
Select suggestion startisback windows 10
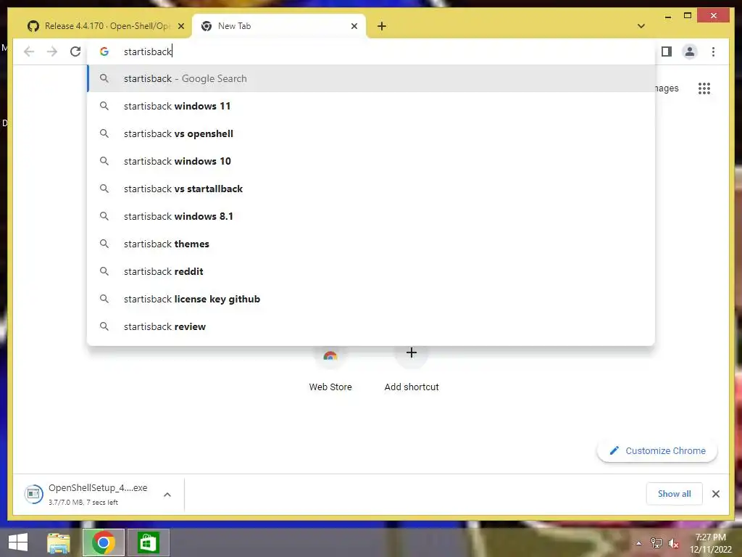click(x=372, y=161)
